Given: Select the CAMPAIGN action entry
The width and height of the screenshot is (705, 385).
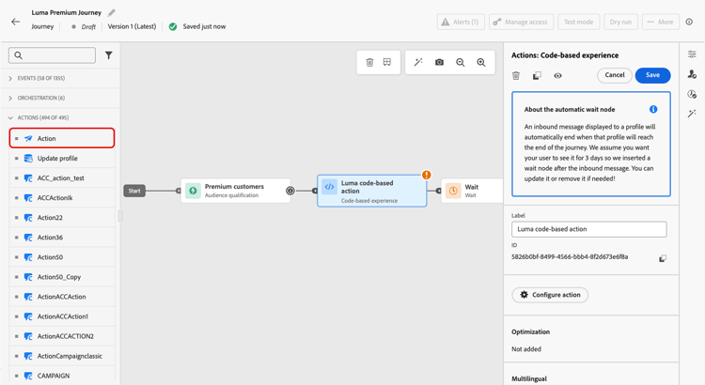Looking at the screenshot, I should [x=62, y=376].
